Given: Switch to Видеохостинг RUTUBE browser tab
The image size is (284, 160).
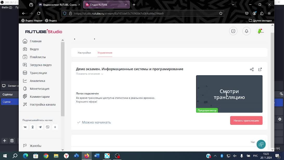Looking at the screenshot, I should pyautogui.click(x=60, y=5).
